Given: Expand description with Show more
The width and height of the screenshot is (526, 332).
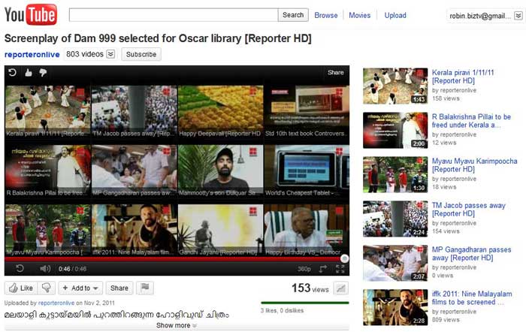Looking at the screenshot, I should coord(177,325).
